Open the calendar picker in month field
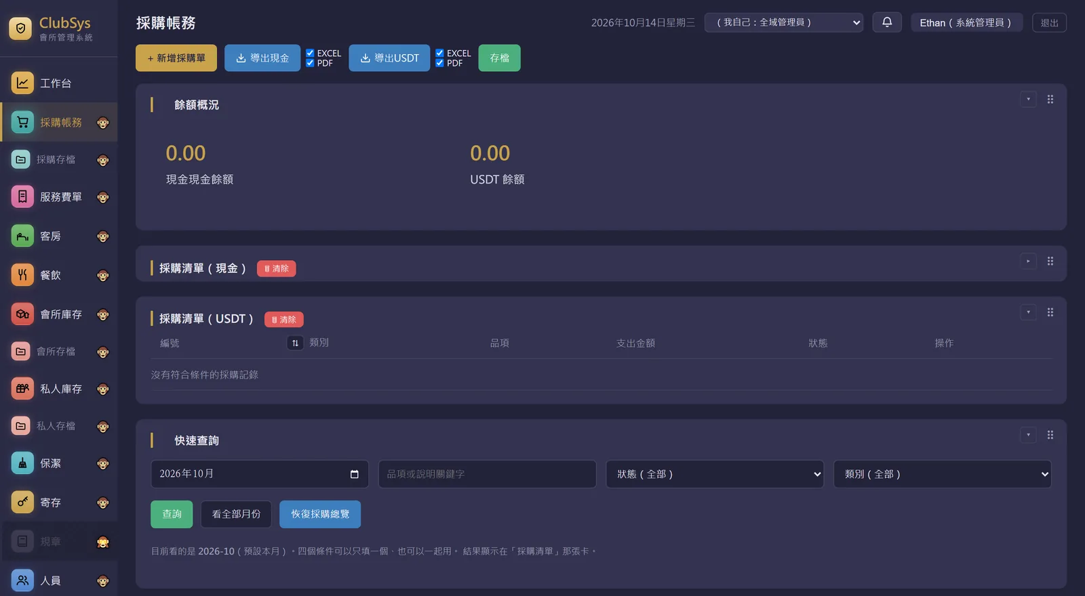The width and height of the screenshot is (1085, 596). click(x=354, y=474)
